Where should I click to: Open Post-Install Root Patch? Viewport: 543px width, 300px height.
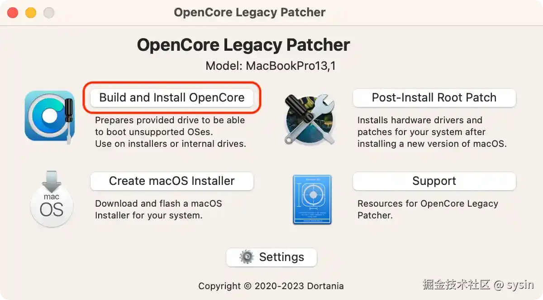click(433, 97)
